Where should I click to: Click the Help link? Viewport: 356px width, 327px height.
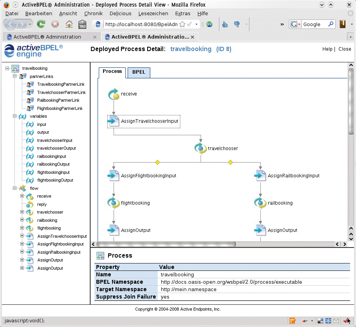click(x=327, y=49)
